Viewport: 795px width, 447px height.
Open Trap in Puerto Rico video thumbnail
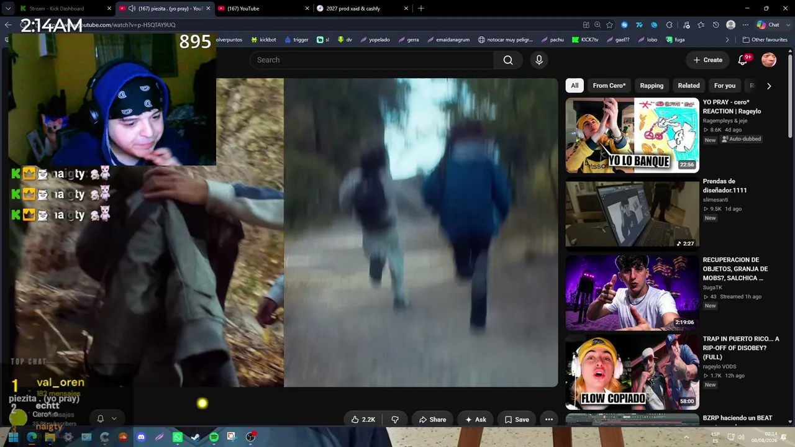pos(632,372)
